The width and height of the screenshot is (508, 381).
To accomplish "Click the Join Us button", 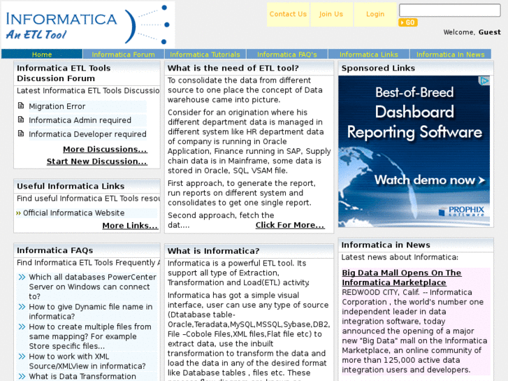I will click(x=331, y=14).
